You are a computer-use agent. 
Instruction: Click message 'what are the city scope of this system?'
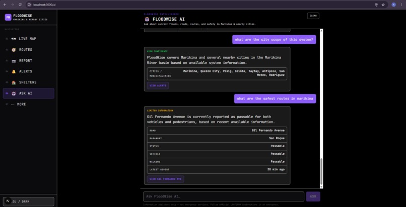(x=274, y=40)
